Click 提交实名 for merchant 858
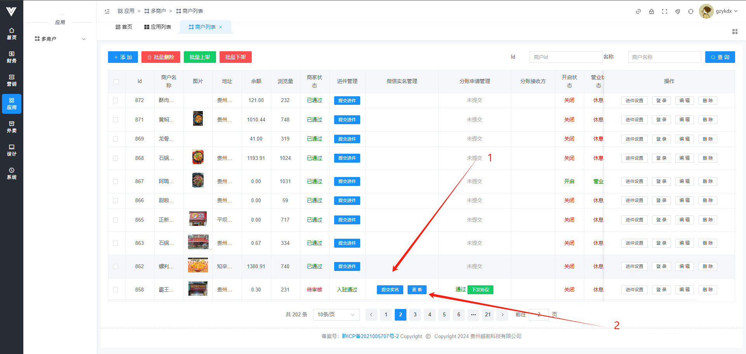The width and height of the screenshot is (746, 354). (390, 290)
